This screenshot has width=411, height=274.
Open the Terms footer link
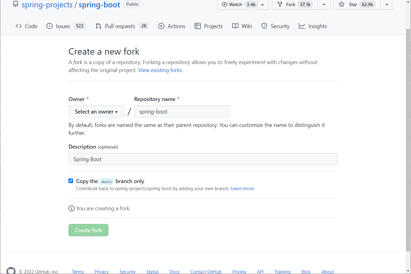click(x=78, y=272)
